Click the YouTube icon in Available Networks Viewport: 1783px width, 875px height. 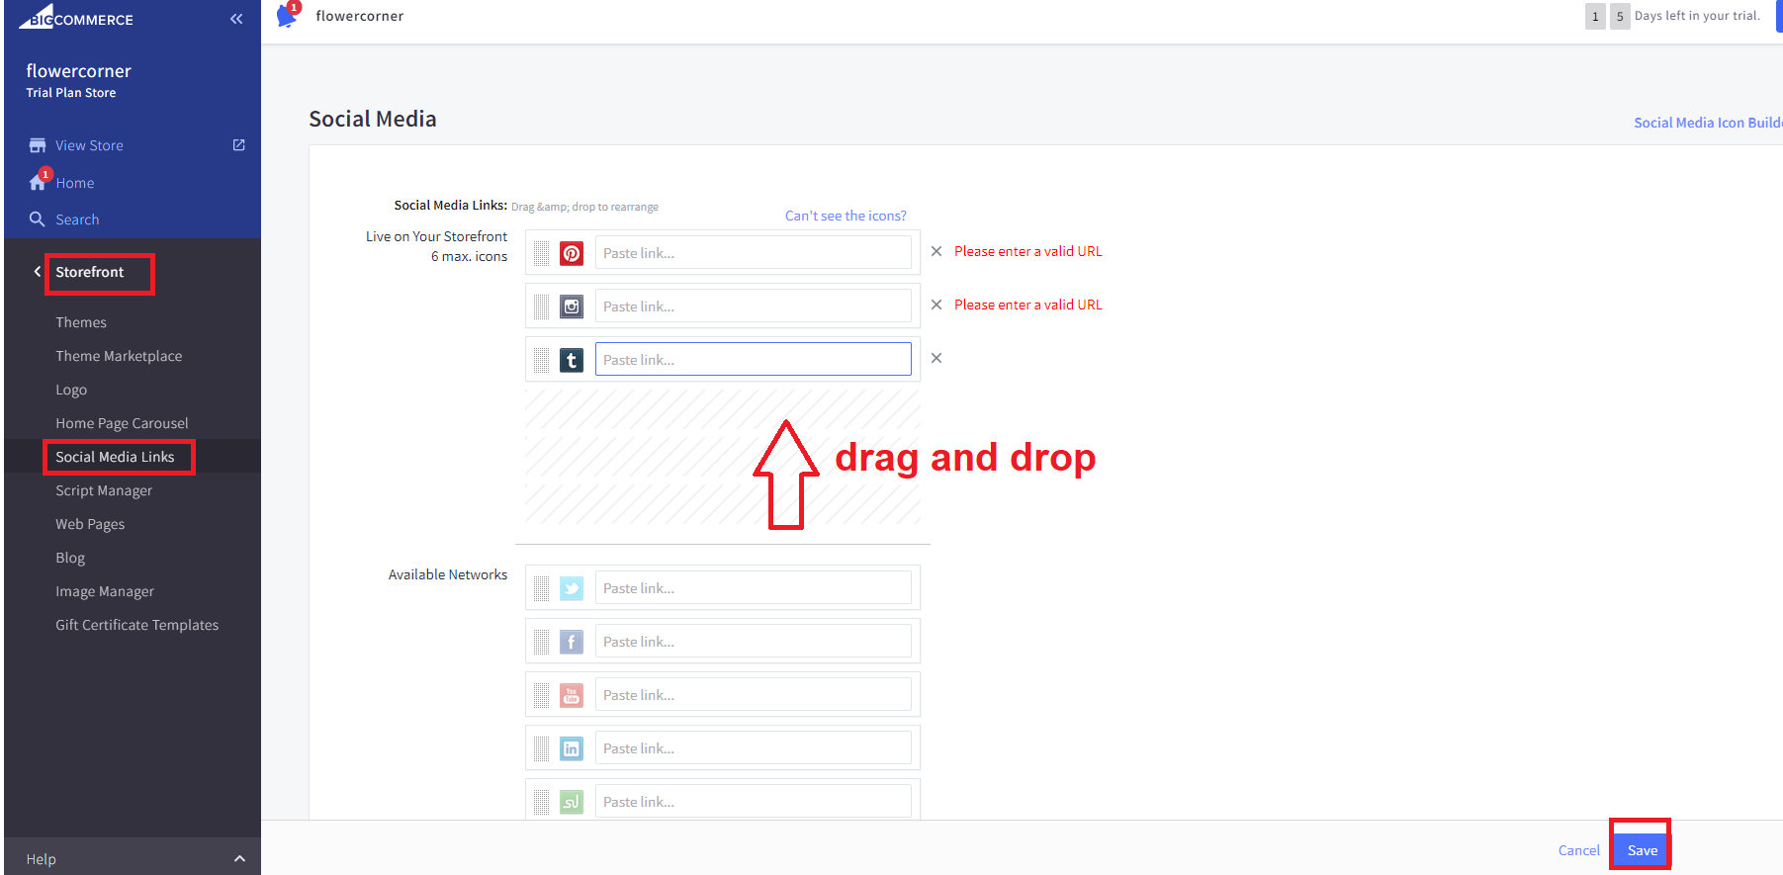(x=572, y=695)
